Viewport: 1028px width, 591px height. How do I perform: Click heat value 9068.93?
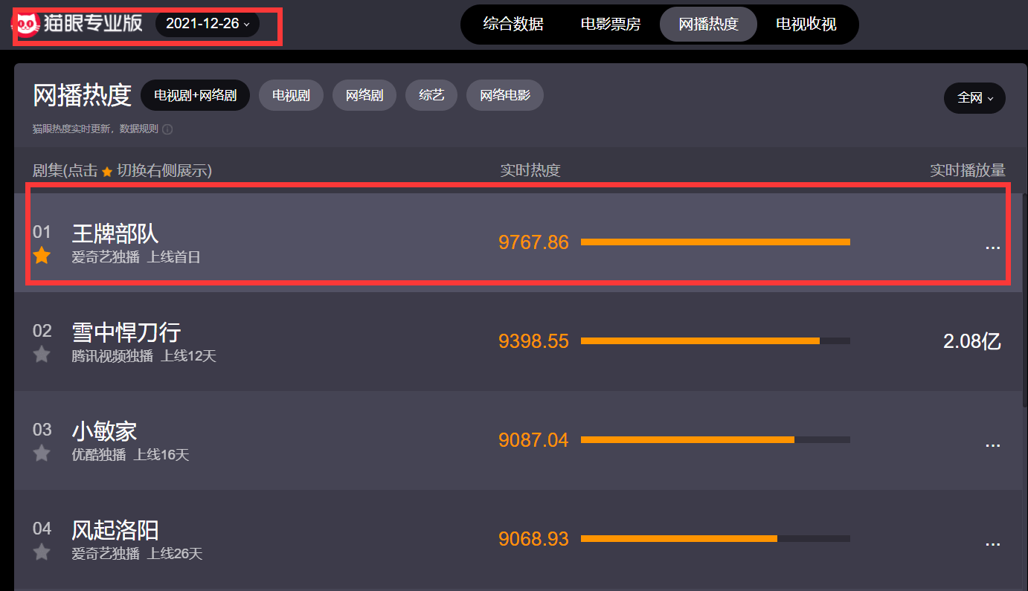pyautogui.click(x=533, y=539)
